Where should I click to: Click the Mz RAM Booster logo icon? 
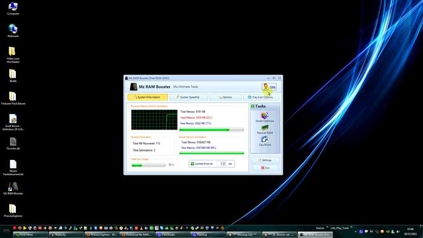(134, 87)
